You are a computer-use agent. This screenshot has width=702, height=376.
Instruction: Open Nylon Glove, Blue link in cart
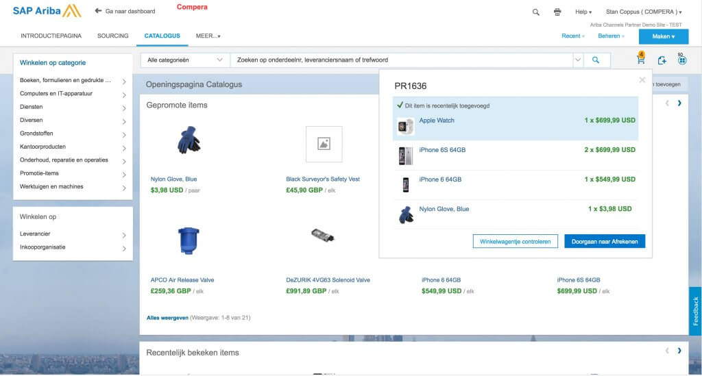[x=444, y=209]
